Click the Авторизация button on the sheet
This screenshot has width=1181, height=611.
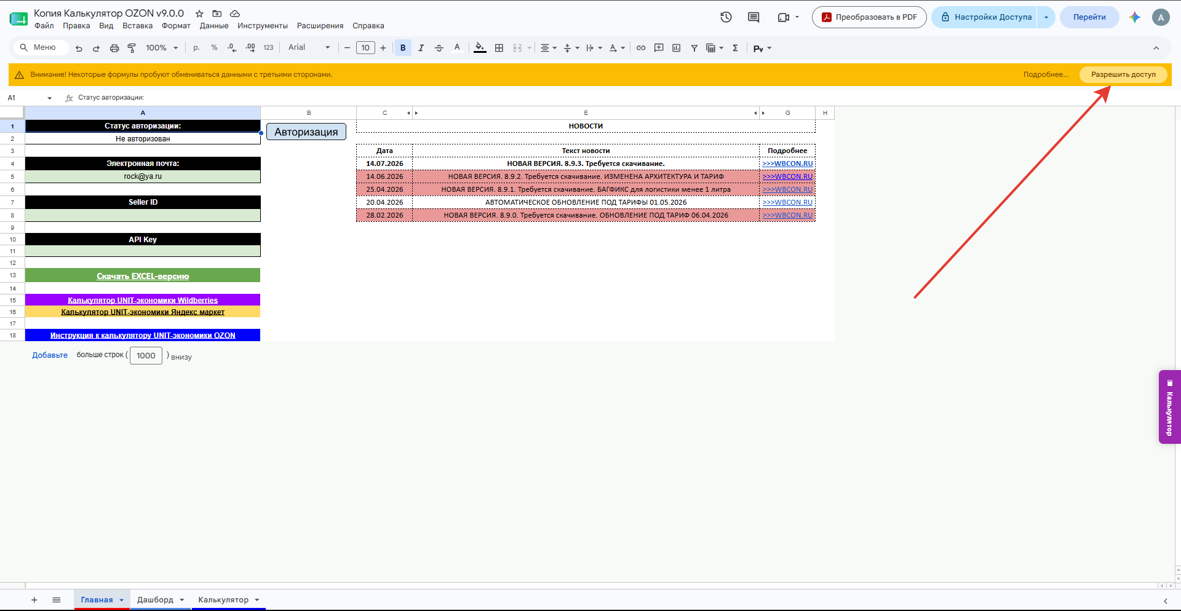pos(306,132)
